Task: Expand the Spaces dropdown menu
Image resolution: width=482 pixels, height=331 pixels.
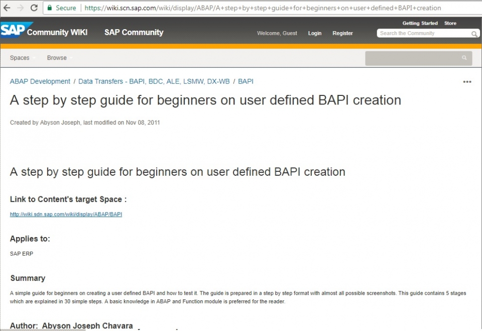Action: tap(20, 58)
